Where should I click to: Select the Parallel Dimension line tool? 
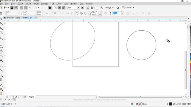pos(1,66)
